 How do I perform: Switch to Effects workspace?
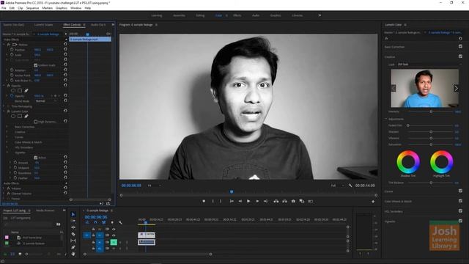237,15
